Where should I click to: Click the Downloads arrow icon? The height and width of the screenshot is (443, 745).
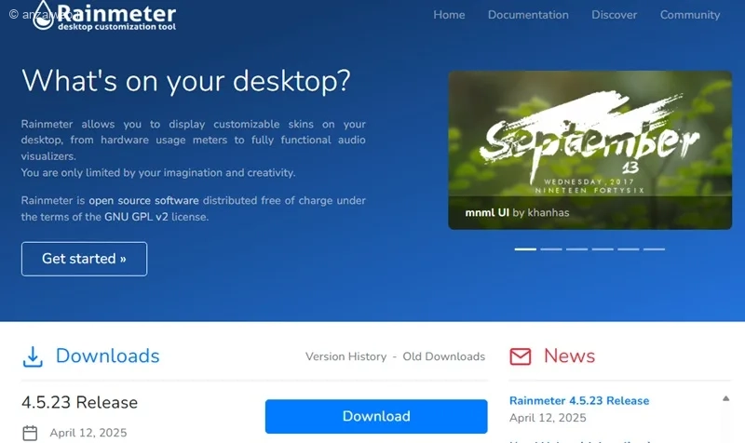pos(34,356)
